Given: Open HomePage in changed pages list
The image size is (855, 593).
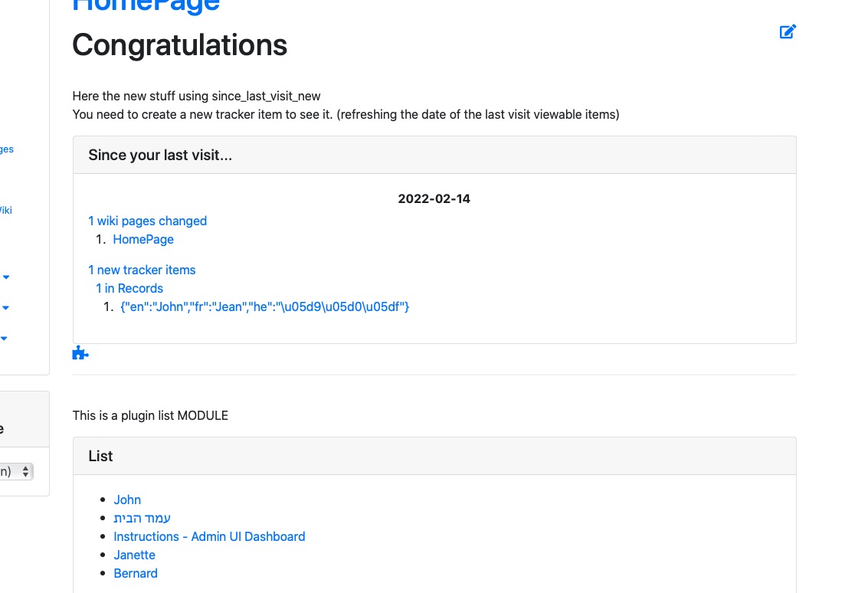Looking at the screenshot, I should 143,240.
